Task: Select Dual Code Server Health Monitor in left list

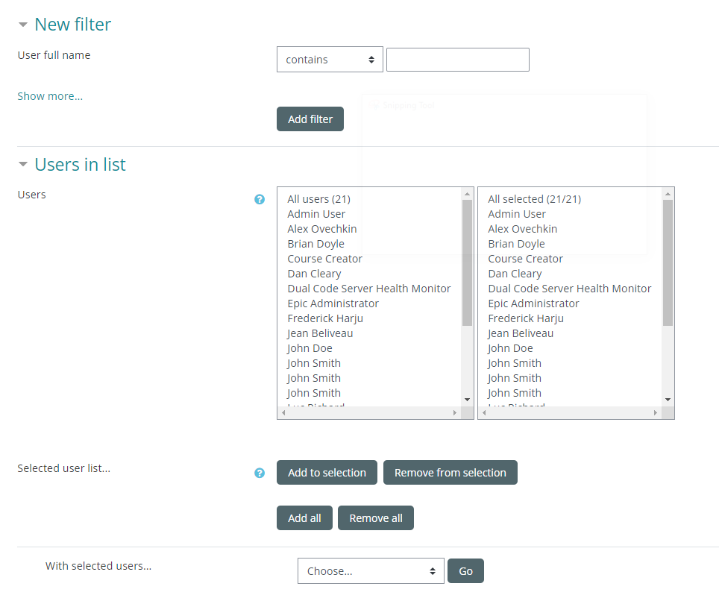Action: pos(368,289)
